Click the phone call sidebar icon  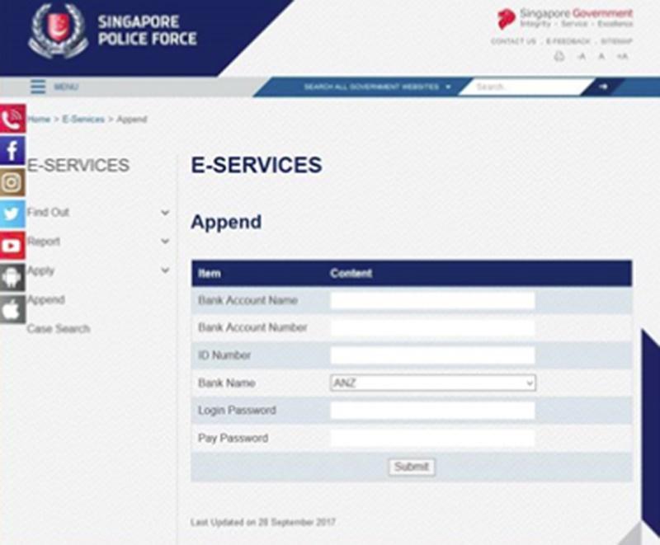tap(12, 119)
